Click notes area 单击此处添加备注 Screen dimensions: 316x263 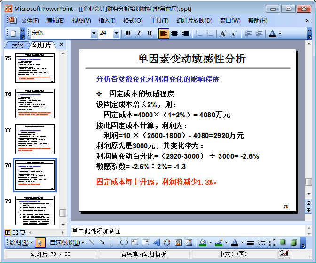[x=188, y=231]
